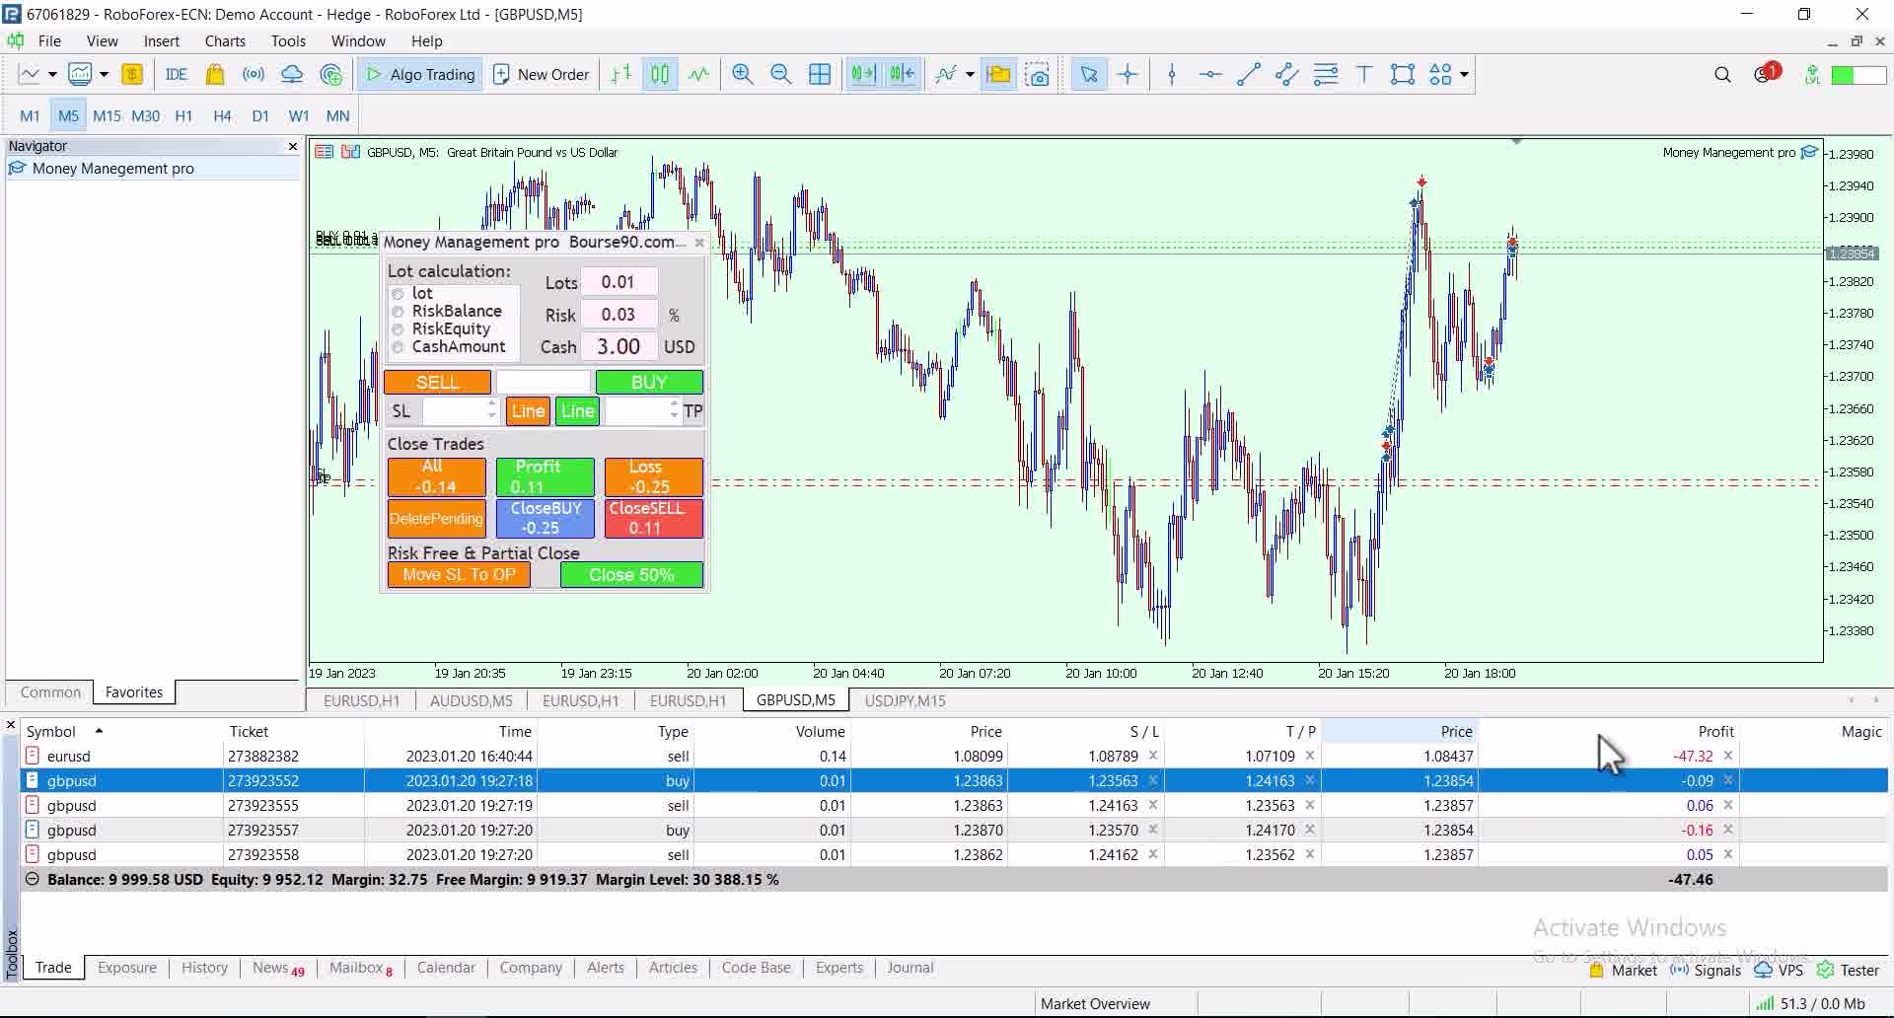Viewport: 1894px width, 1018px height.
Task: Toggle the orange SL Line button
Action: [x=528, y=411]
